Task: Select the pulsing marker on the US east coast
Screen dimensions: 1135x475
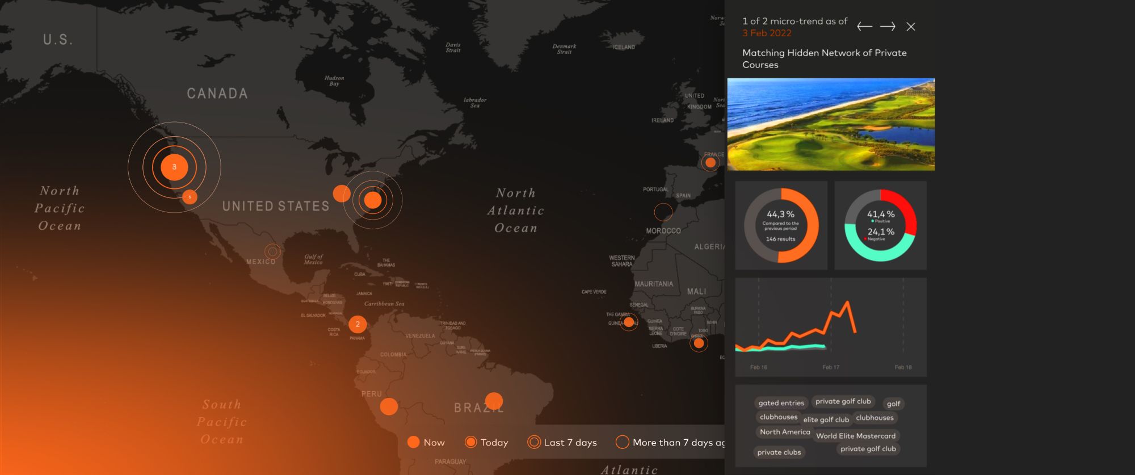Action: tap(373, 200)
